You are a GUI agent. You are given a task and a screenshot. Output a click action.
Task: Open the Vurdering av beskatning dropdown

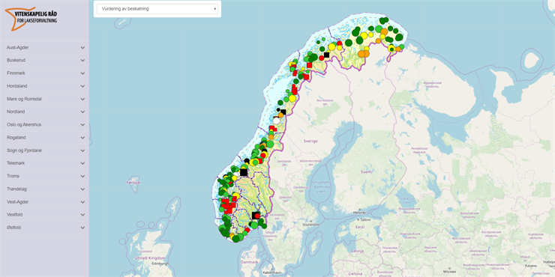(x=157, y=9)
